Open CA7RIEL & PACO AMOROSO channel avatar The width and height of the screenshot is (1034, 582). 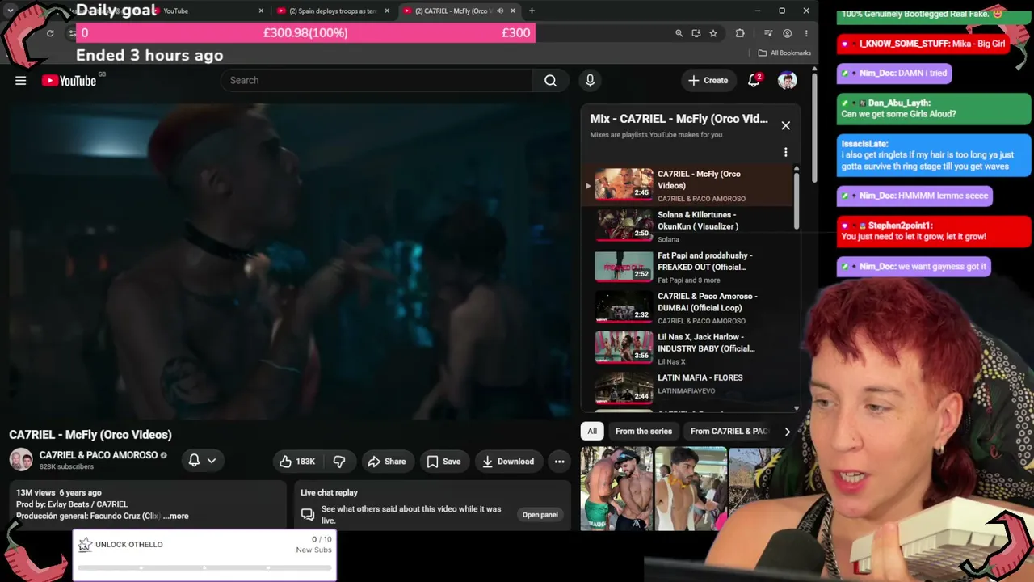tap(20, 459)
